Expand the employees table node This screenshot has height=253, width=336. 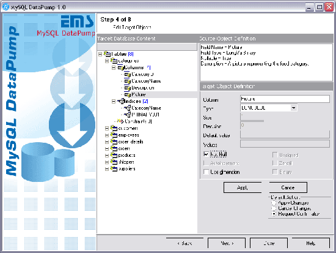pos(107,135)
